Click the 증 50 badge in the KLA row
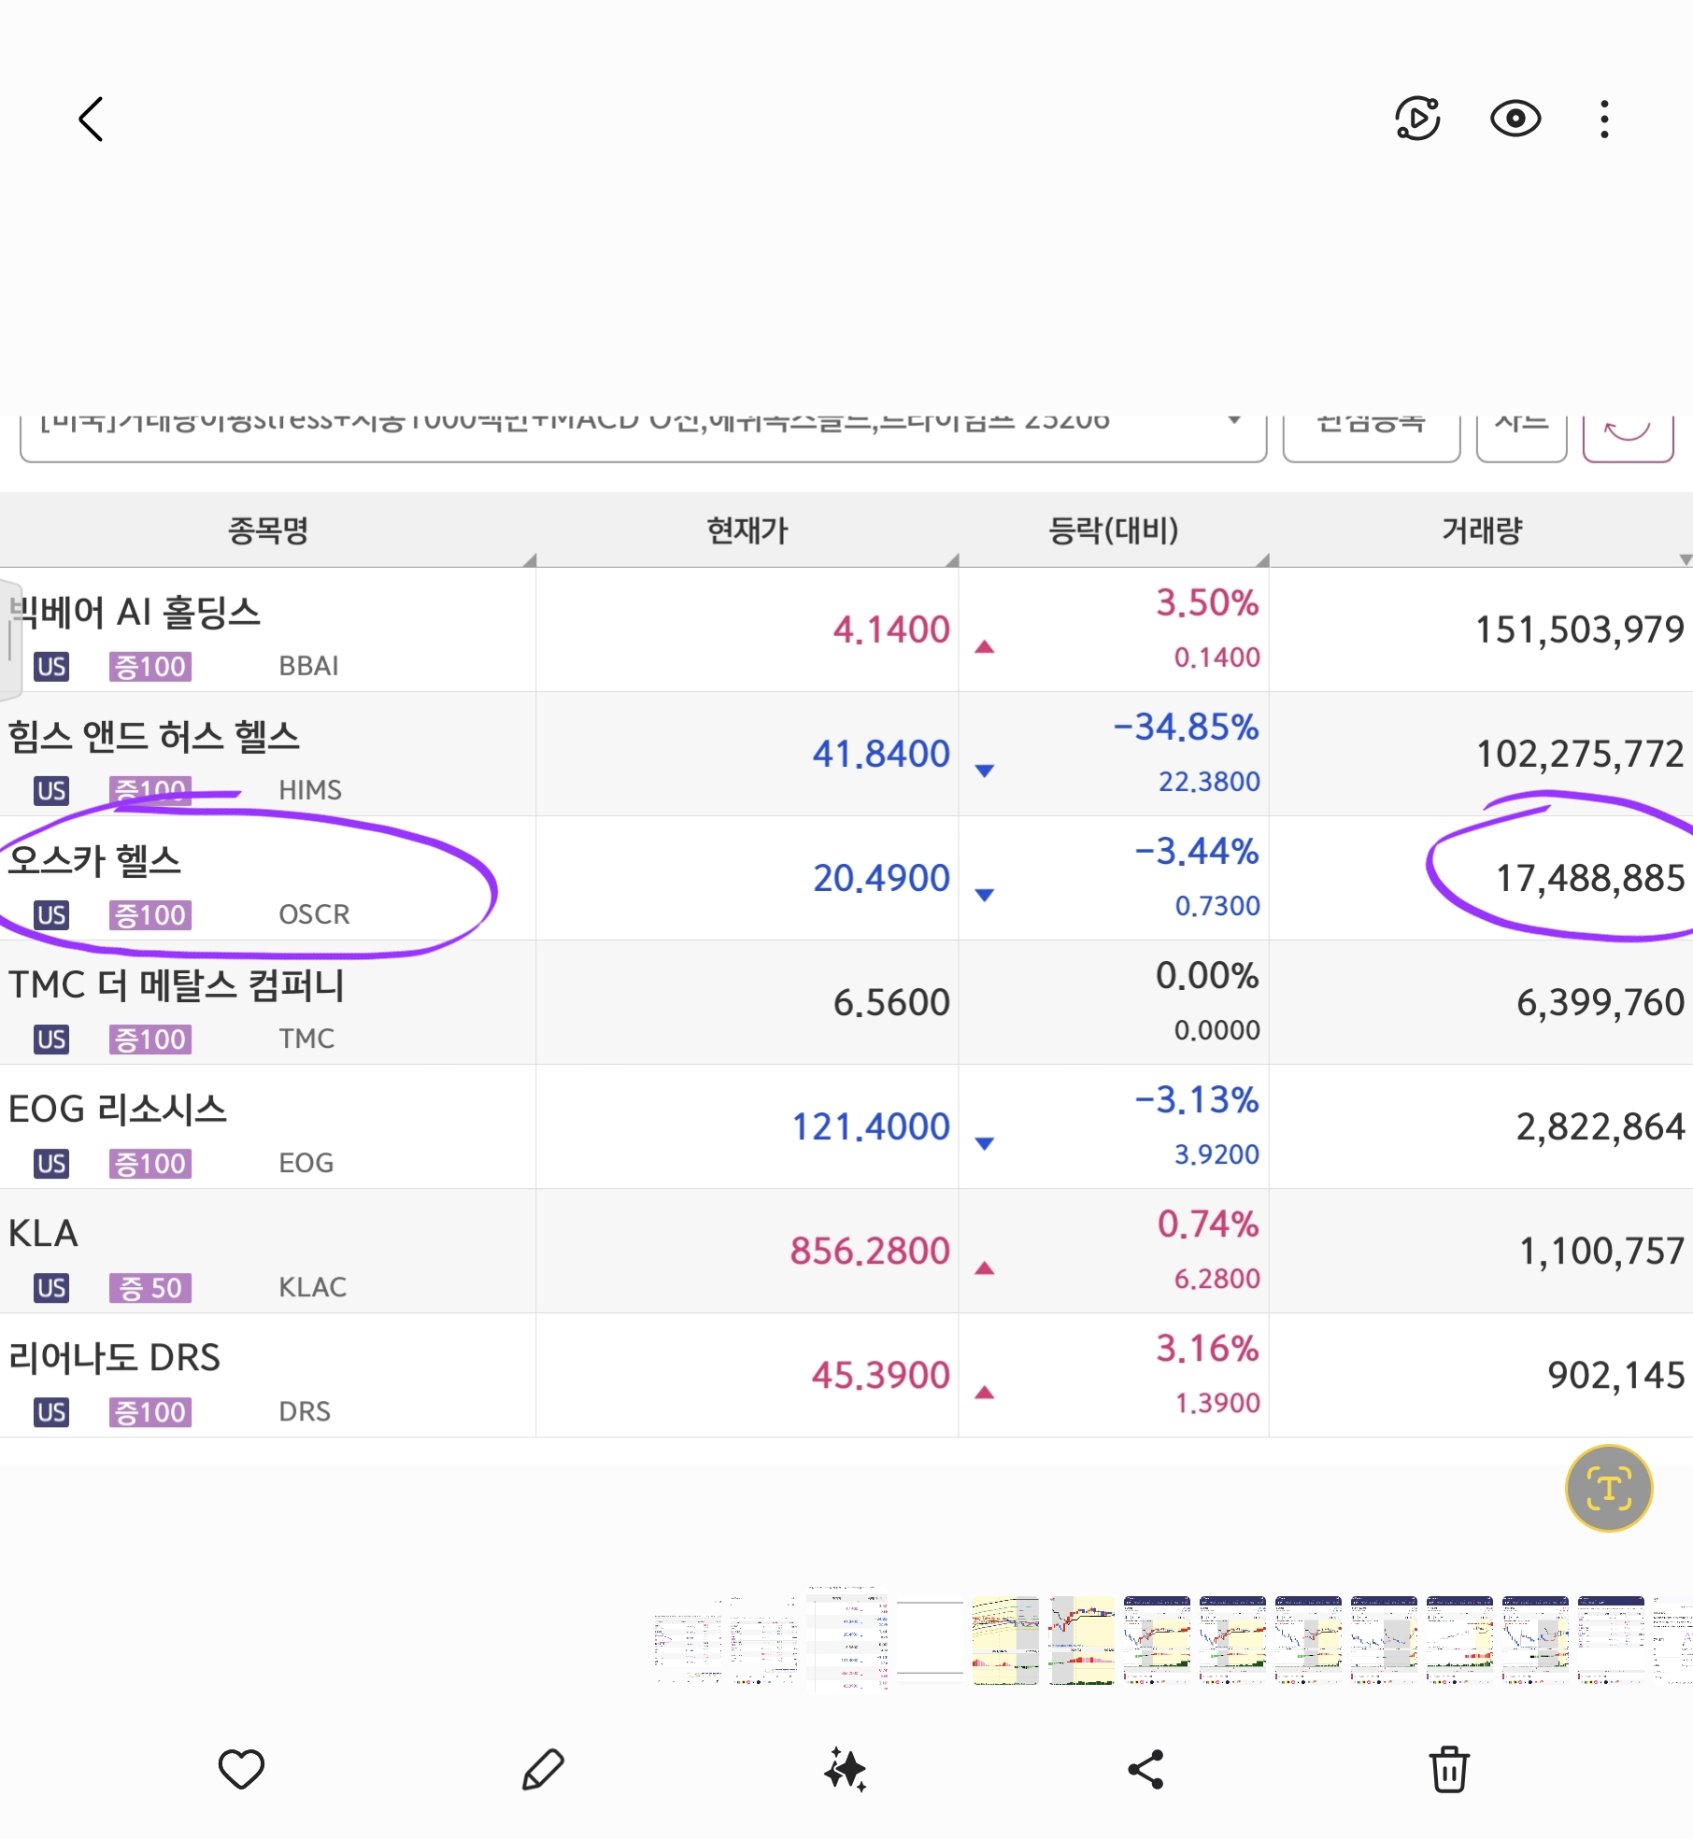Image resolution: width=1693 pixels, height=1839 pixels. (x=150, y=1288)
